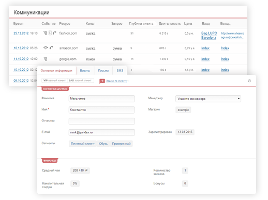268x200 pixels.
Task: Click the registration date 13.03.2015
Action: pos(185,132)
